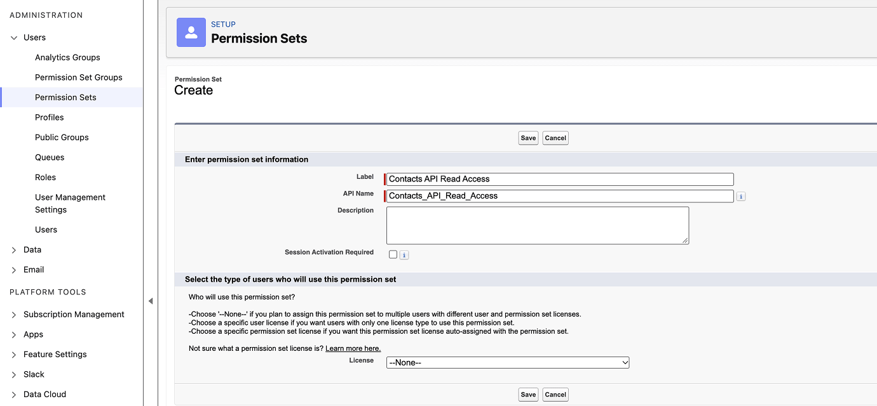
Task: Click the top Cancel button
Action: tap(555, 138)
